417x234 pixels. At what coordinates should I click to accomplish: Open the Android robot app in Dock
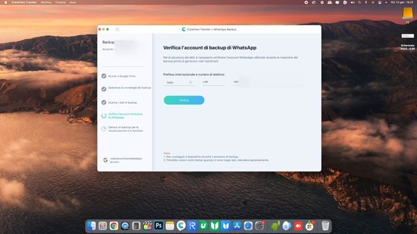(276, 226)
